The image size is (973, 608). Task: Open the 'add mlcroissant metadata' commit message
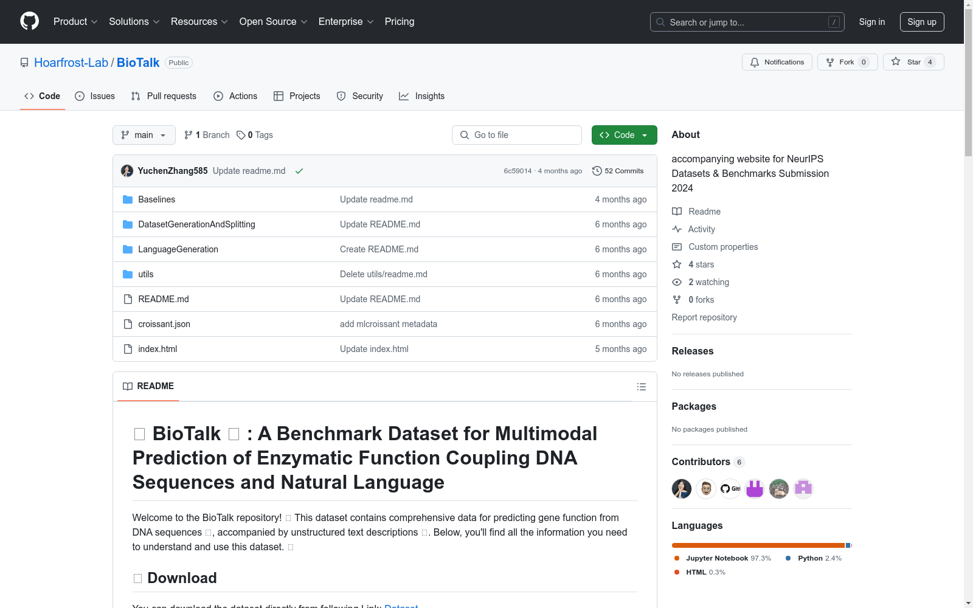(389, 324)
